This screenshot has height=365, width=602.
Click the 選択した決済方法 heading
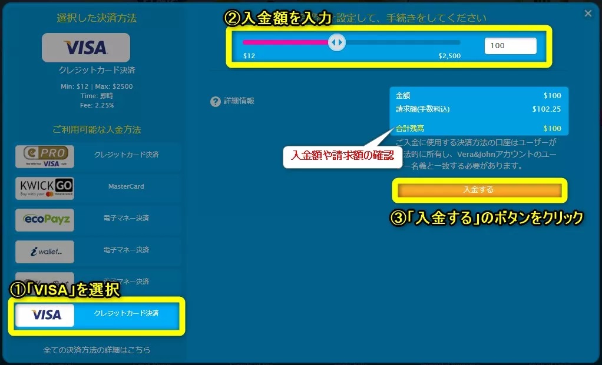[97, 18]
